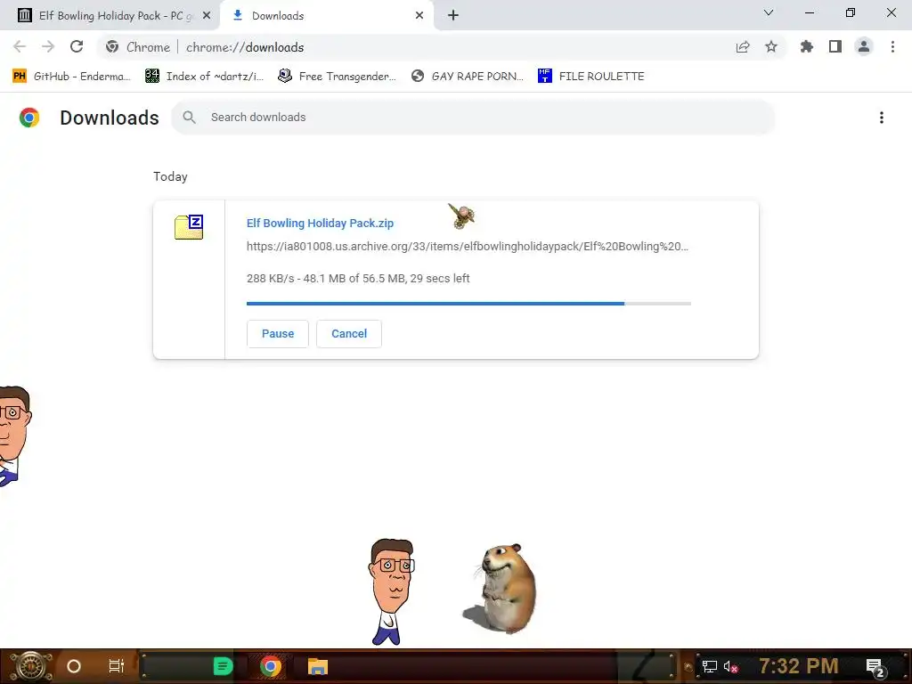Open the Extensions puzzle-piece menu
The width and height of the screenshot is (912, 684).
click(x=807, y=47)
